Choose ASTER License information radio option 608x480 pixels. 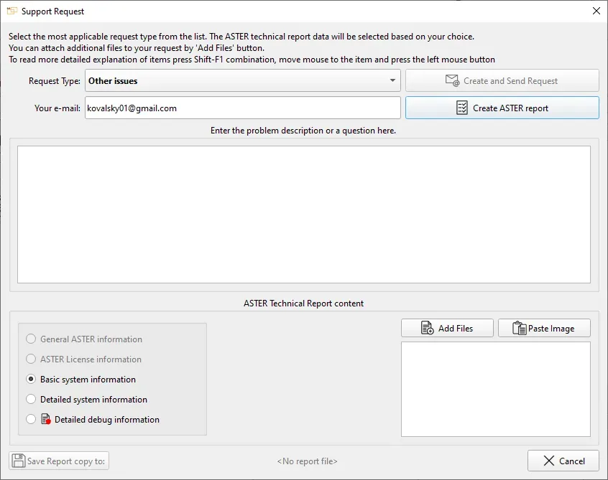point(31,359)
